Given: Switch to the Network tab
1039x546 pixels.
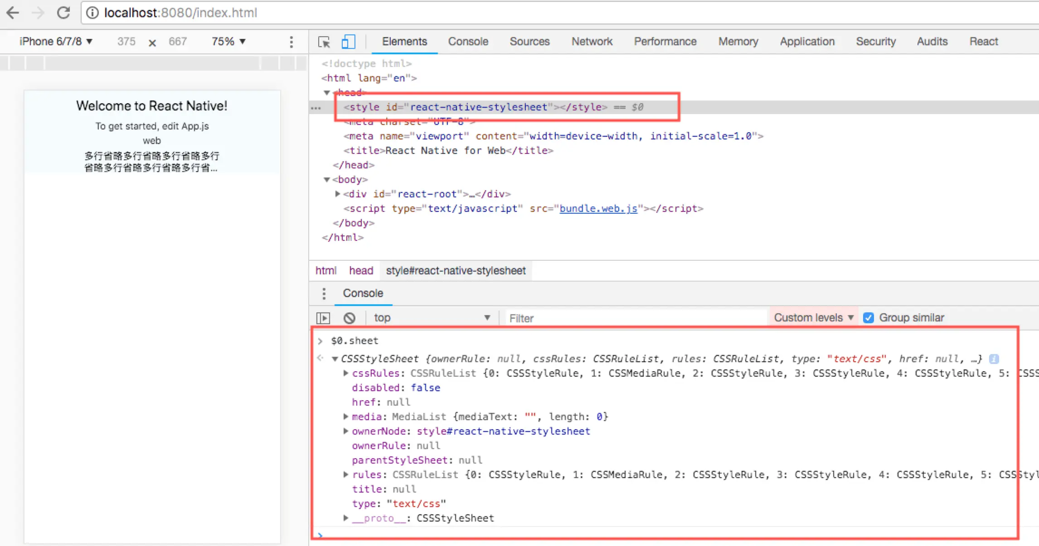Looking at the screenshot, I should [x=592, y=42].
